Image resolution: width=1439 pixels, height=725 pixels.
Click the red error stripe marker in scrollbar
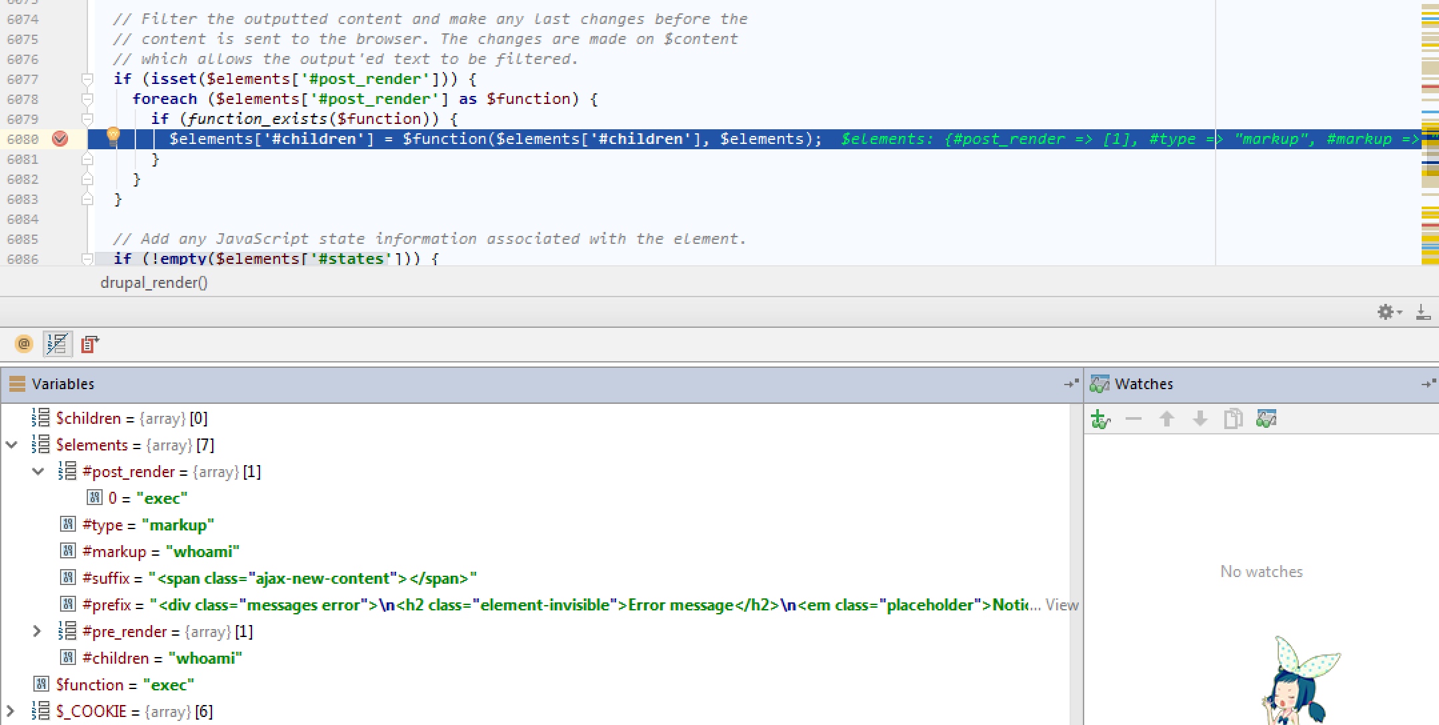point(1430,87)
